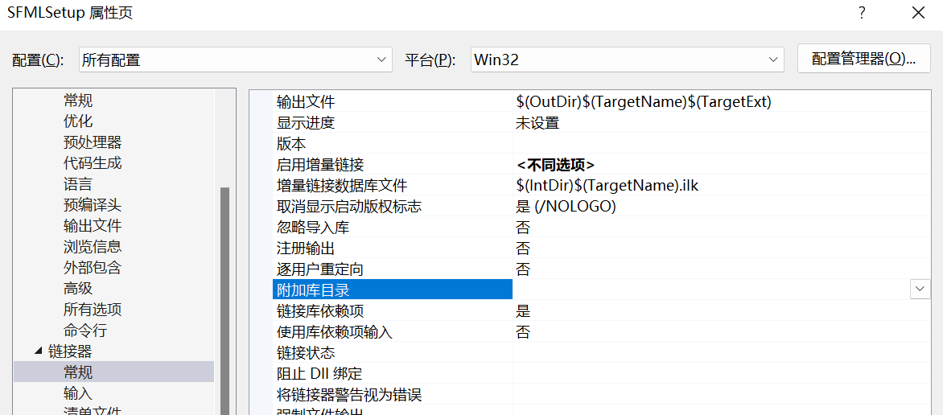Image resolution: width=943 pixels, height=415 pixels.
Task: Select 预处理器 in the left tree
Action: [x=93, y=142]
